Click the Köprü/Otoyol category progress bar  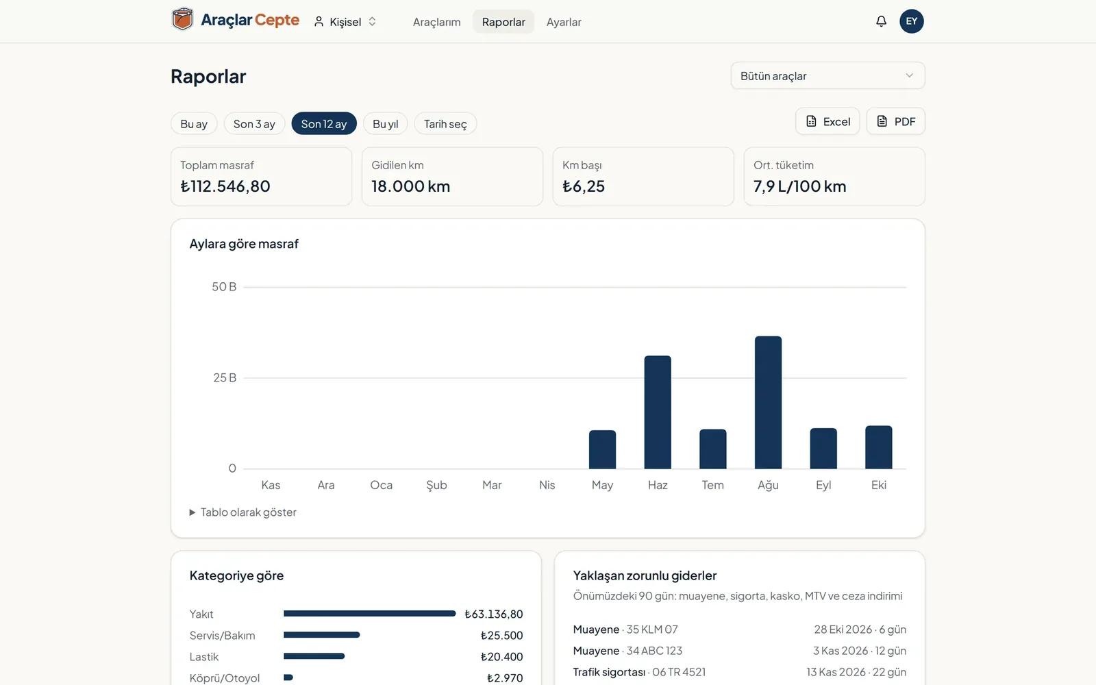tap(288, 677)
